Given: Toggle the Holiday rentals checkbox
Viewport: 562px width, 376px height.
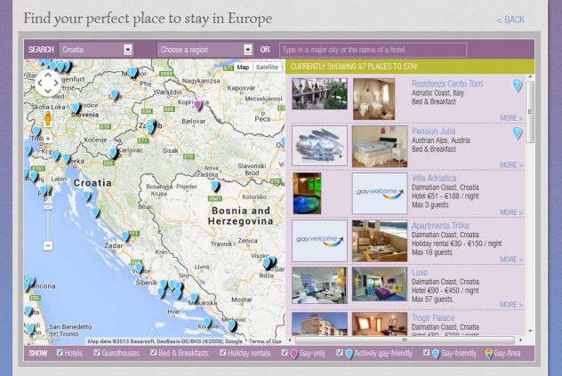Looking at the screenshot, I should coord(223,353).
